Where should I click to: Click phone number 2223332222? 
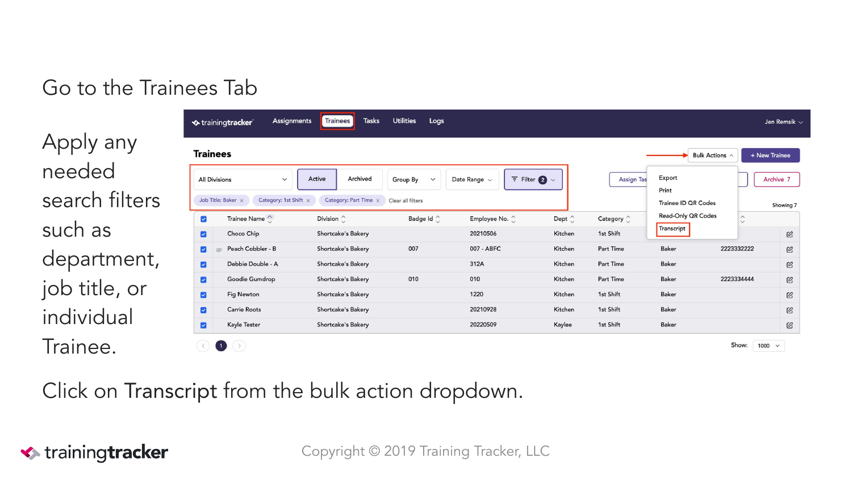(x=737, y=249)
